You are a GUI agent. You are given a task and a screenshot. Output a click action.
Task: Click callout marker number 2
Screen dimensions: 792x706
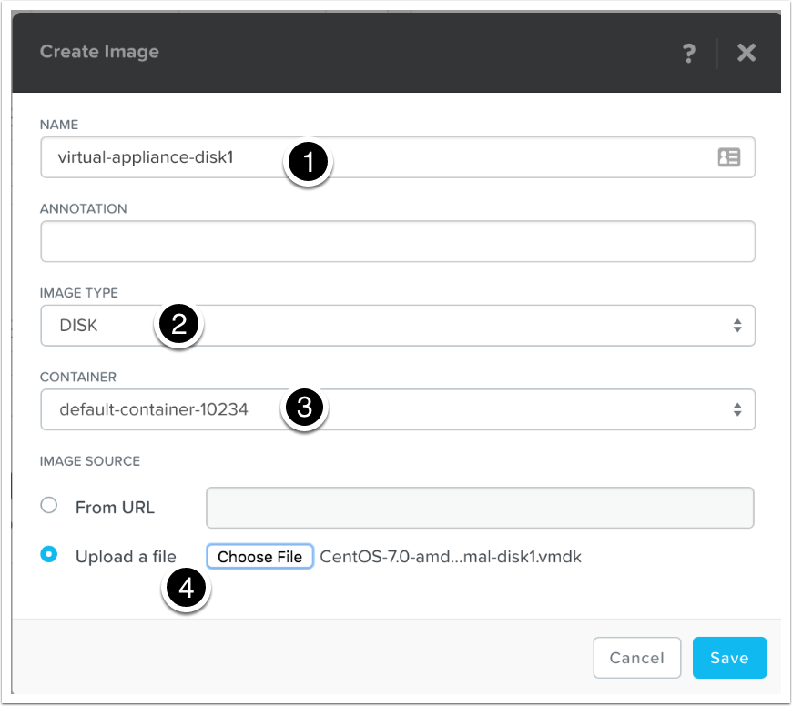coord(178,325)
